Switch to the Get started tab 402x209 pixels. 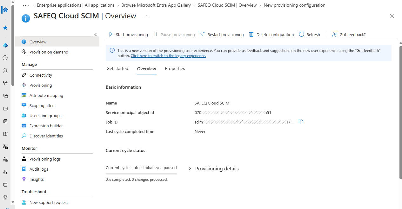coord(117,68)
